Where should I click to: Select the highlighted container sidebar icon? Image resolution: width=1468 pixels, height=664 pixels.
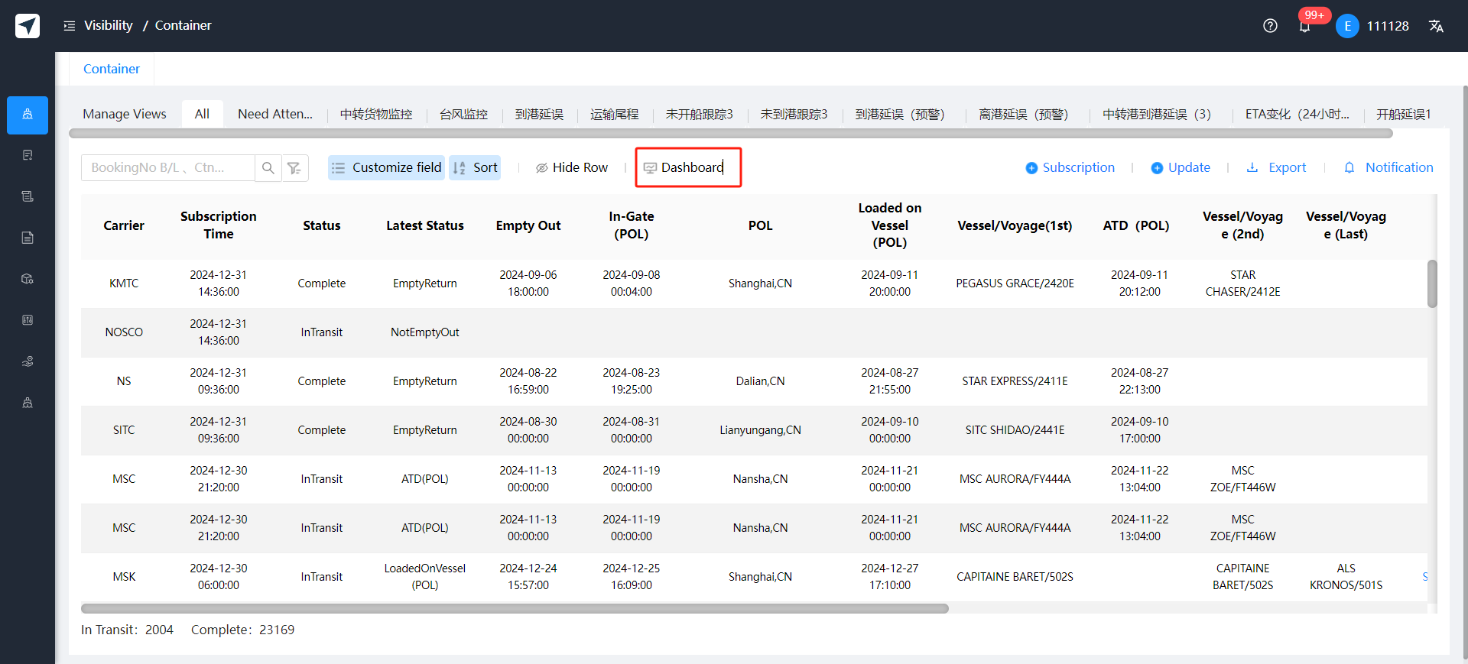[x=28, y=115]
